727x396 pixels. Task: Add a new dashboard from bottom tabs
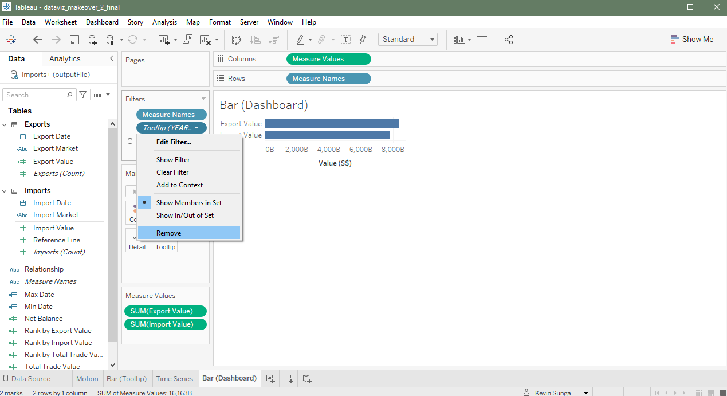pos(289,379)
